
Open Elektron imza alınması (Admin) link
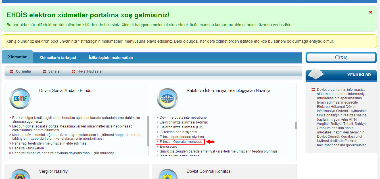tap(184, 122)
